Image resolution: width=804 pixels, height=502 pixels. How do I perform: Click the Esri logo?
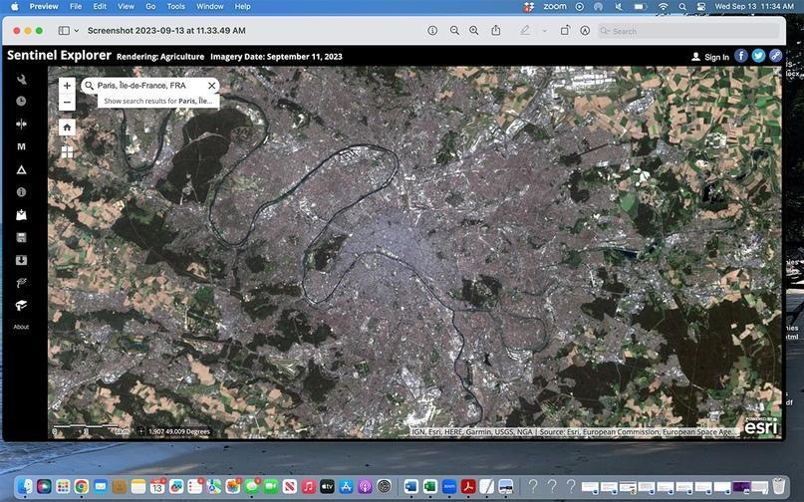click(761, 425)
